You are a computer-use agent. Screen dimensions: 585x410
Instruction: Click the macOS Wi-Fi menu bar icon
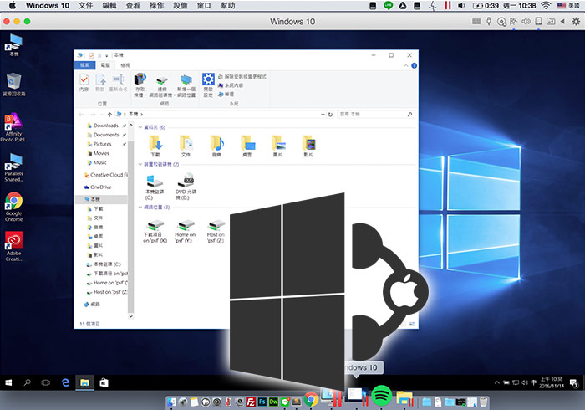coord(546,6)
